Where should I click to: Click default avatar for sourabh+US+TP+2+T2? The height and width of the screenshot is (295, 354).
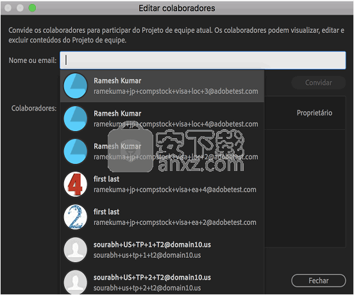coord(76,282)
